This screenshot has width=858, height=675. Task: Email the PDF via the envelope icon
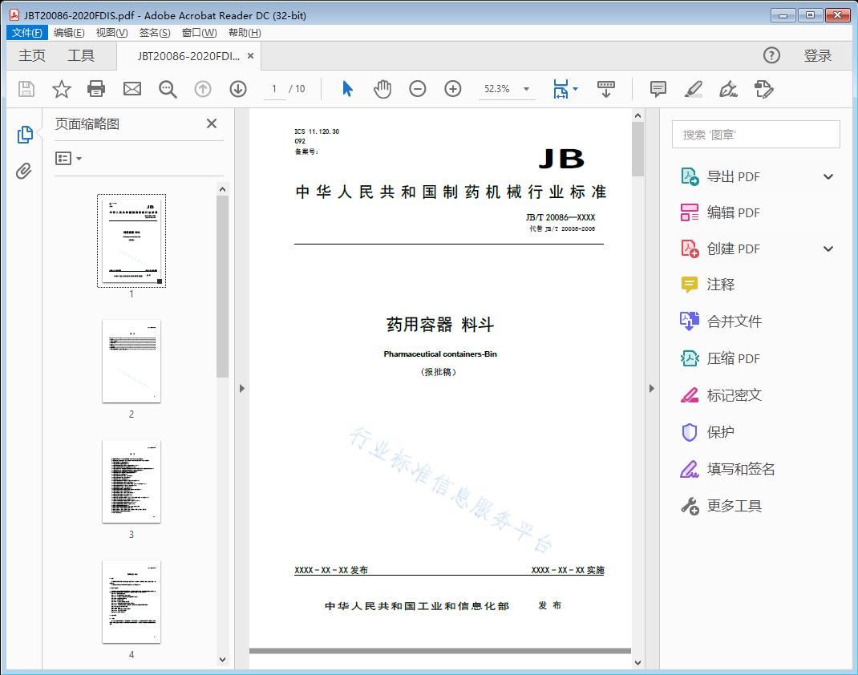tap(132, 89)
